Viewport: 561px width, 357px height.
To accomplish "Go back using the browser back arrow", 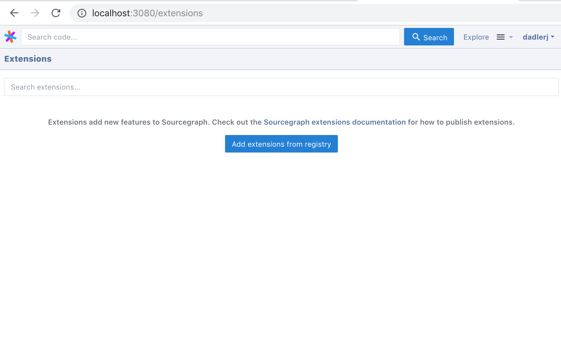I will [x=14, y=13].
